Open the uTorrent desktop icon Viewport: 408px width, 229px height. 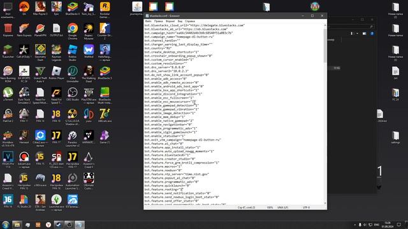point(8,94)
